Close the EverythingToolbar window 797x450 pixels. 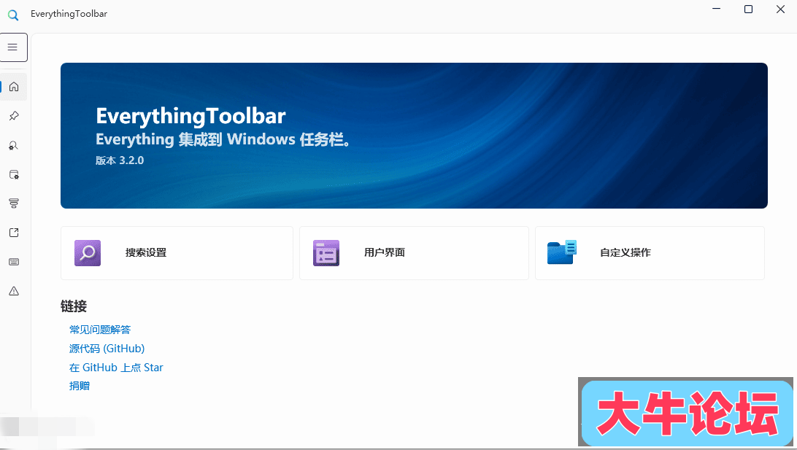click(780, 9)
